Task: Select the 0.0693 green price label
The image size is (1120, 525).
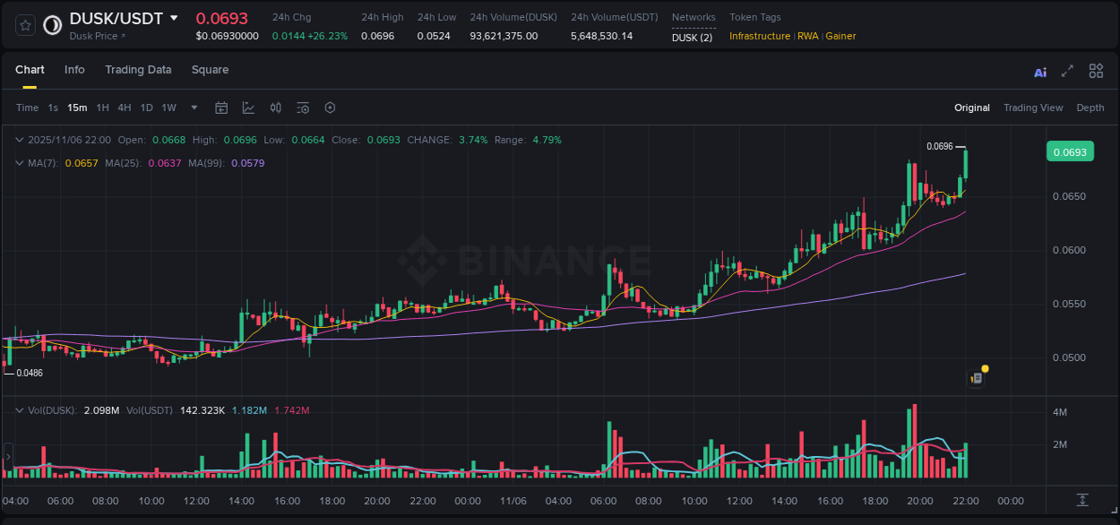Action: 1070,151
